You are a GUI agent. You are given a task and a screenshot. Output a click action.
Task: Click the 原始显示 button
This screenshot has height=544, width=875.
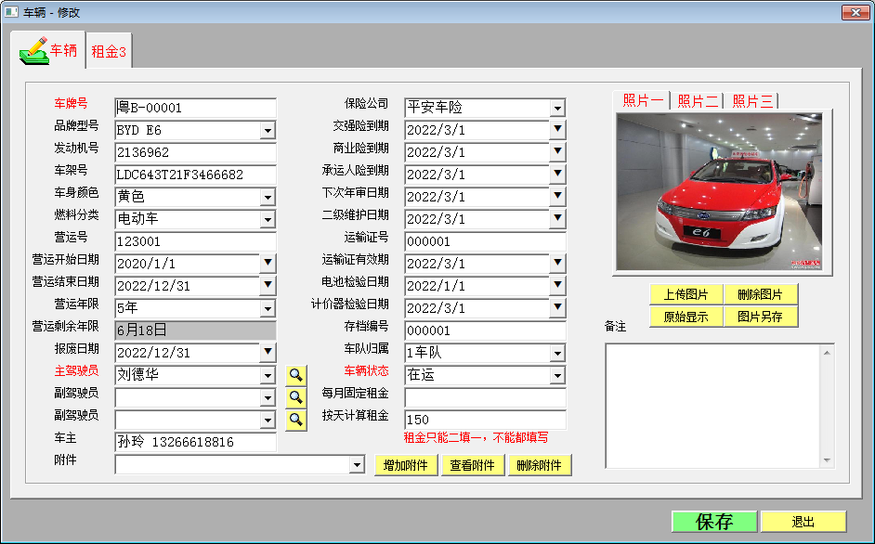coord(686,317)
